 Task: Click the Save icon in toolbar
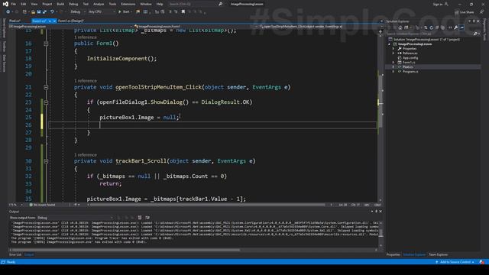(x=39, y=11)
